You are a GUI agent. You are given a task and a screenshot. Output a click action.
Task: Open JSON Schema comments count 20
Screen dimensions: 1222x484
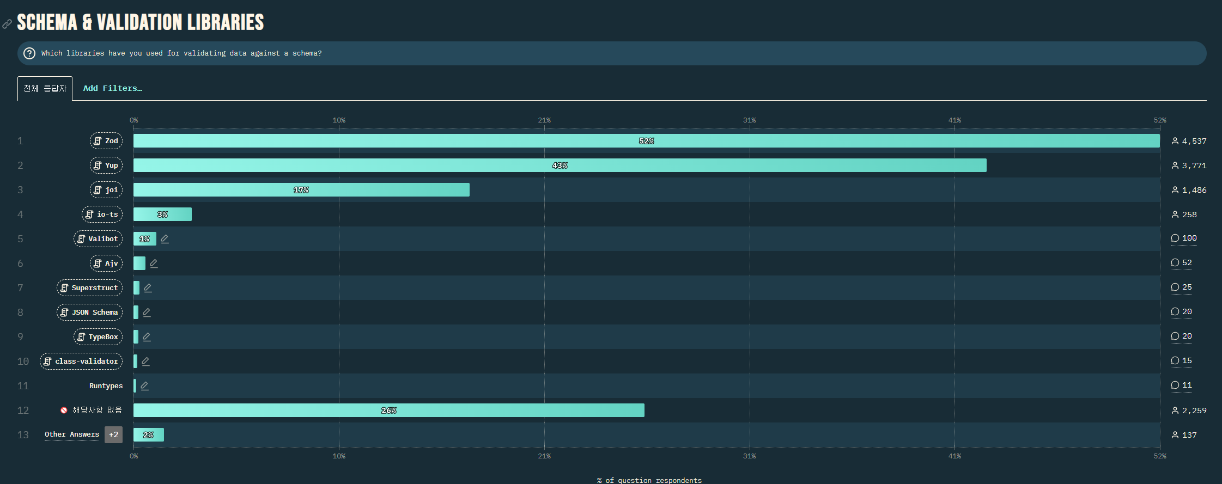click(1182, 312)
